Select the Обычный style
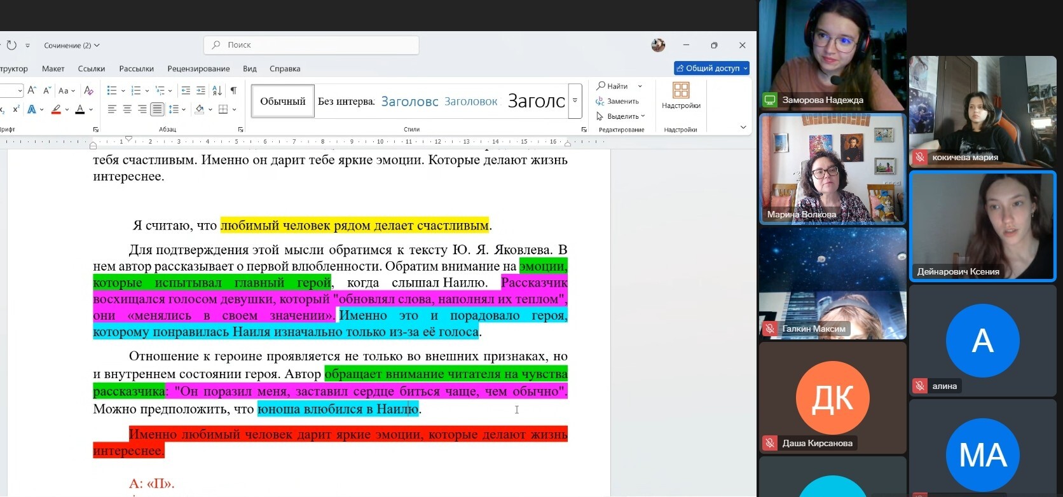Viewport: 1063px width, 497px height. [x=283, y=101]
